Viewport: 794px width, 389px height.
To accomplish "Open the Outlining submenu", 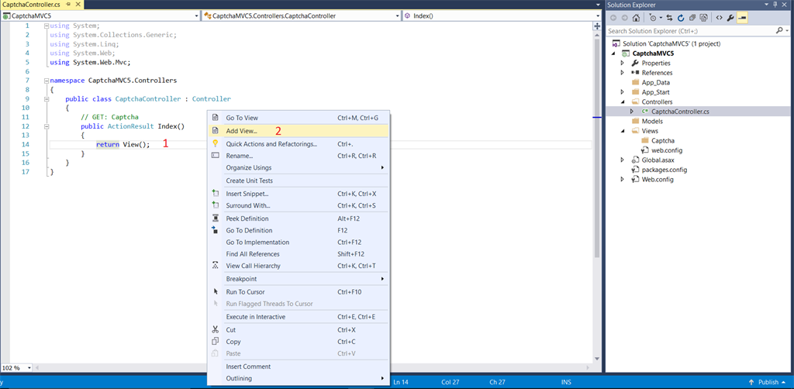I will tap(299, 378).
